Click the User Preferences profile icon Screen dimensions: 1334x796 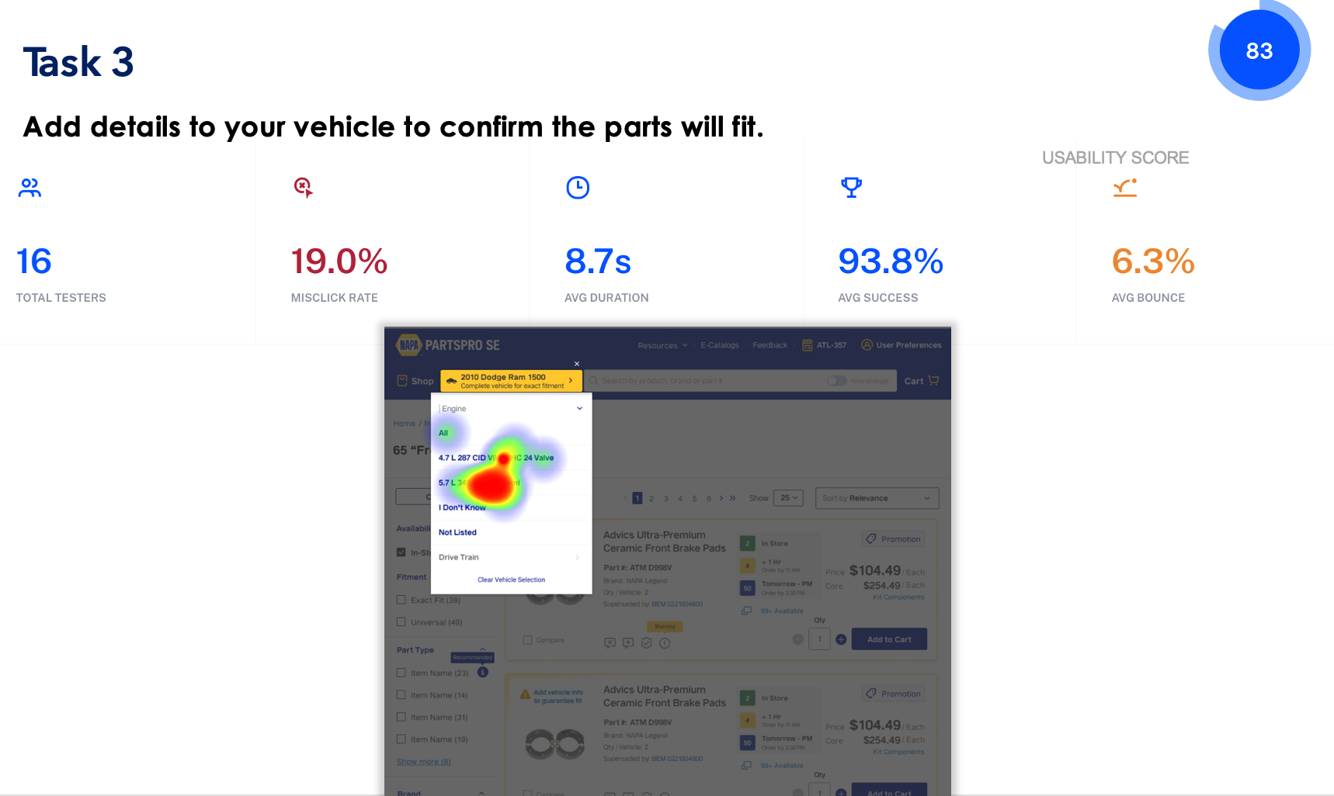coord(867,345)
